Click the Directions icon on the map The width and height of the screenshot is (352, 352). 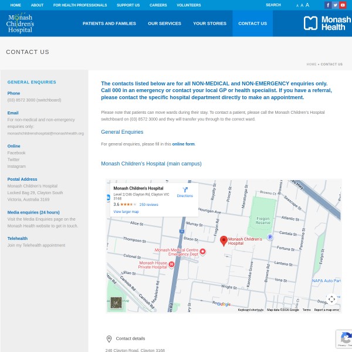point(185,192)
